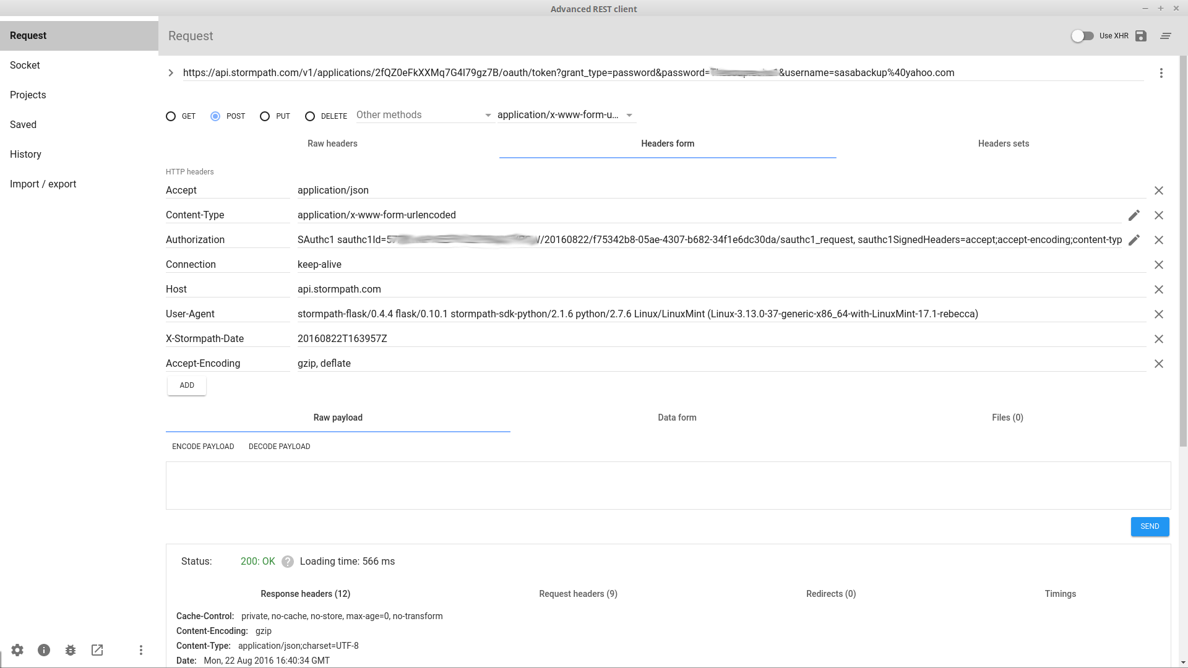Edit Content-Type value with the pencil icon
The width and height of the screenshot is (1188, 668).
[1134, 215]
